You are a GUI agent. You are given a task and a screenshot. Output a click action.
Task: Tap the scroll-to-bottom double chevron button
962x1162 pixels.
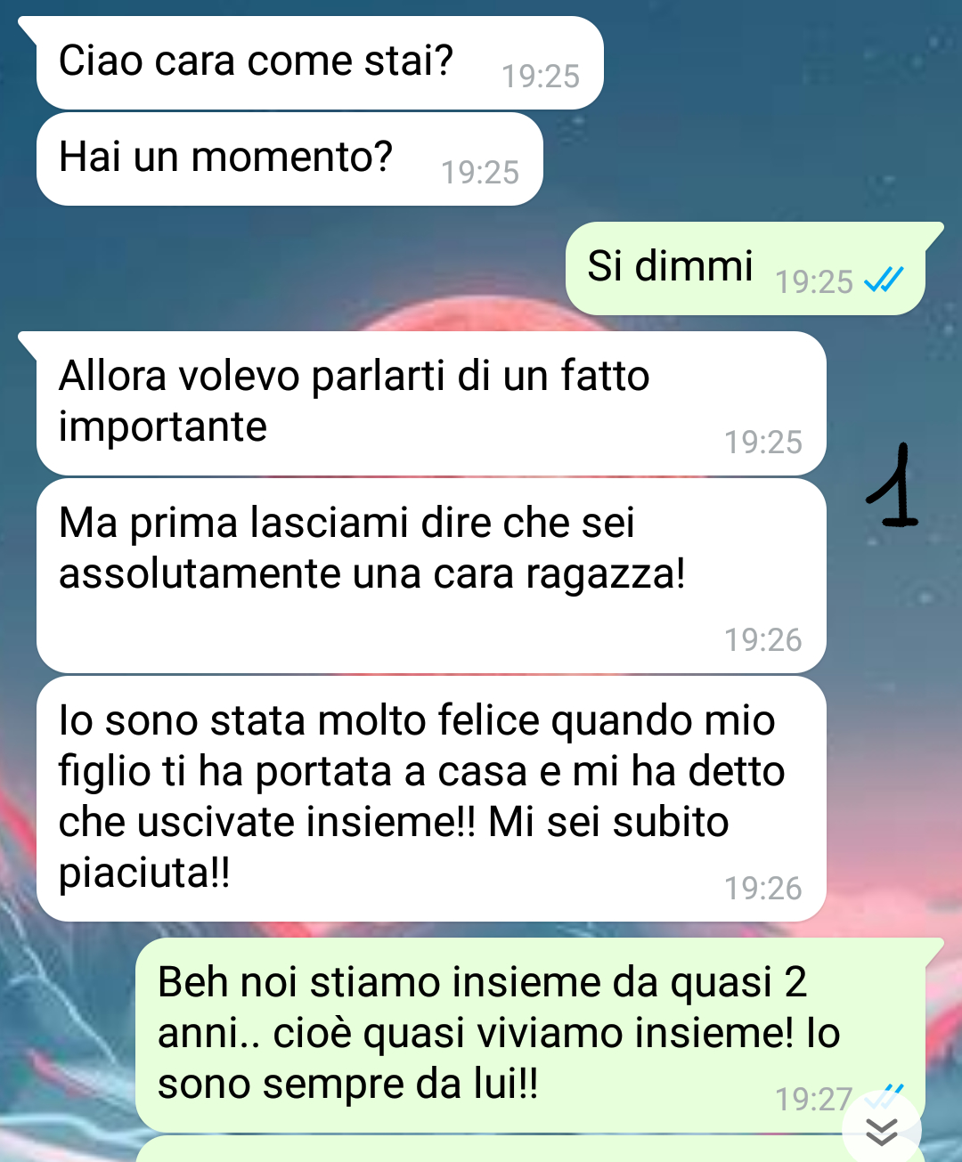[882, 1131]
